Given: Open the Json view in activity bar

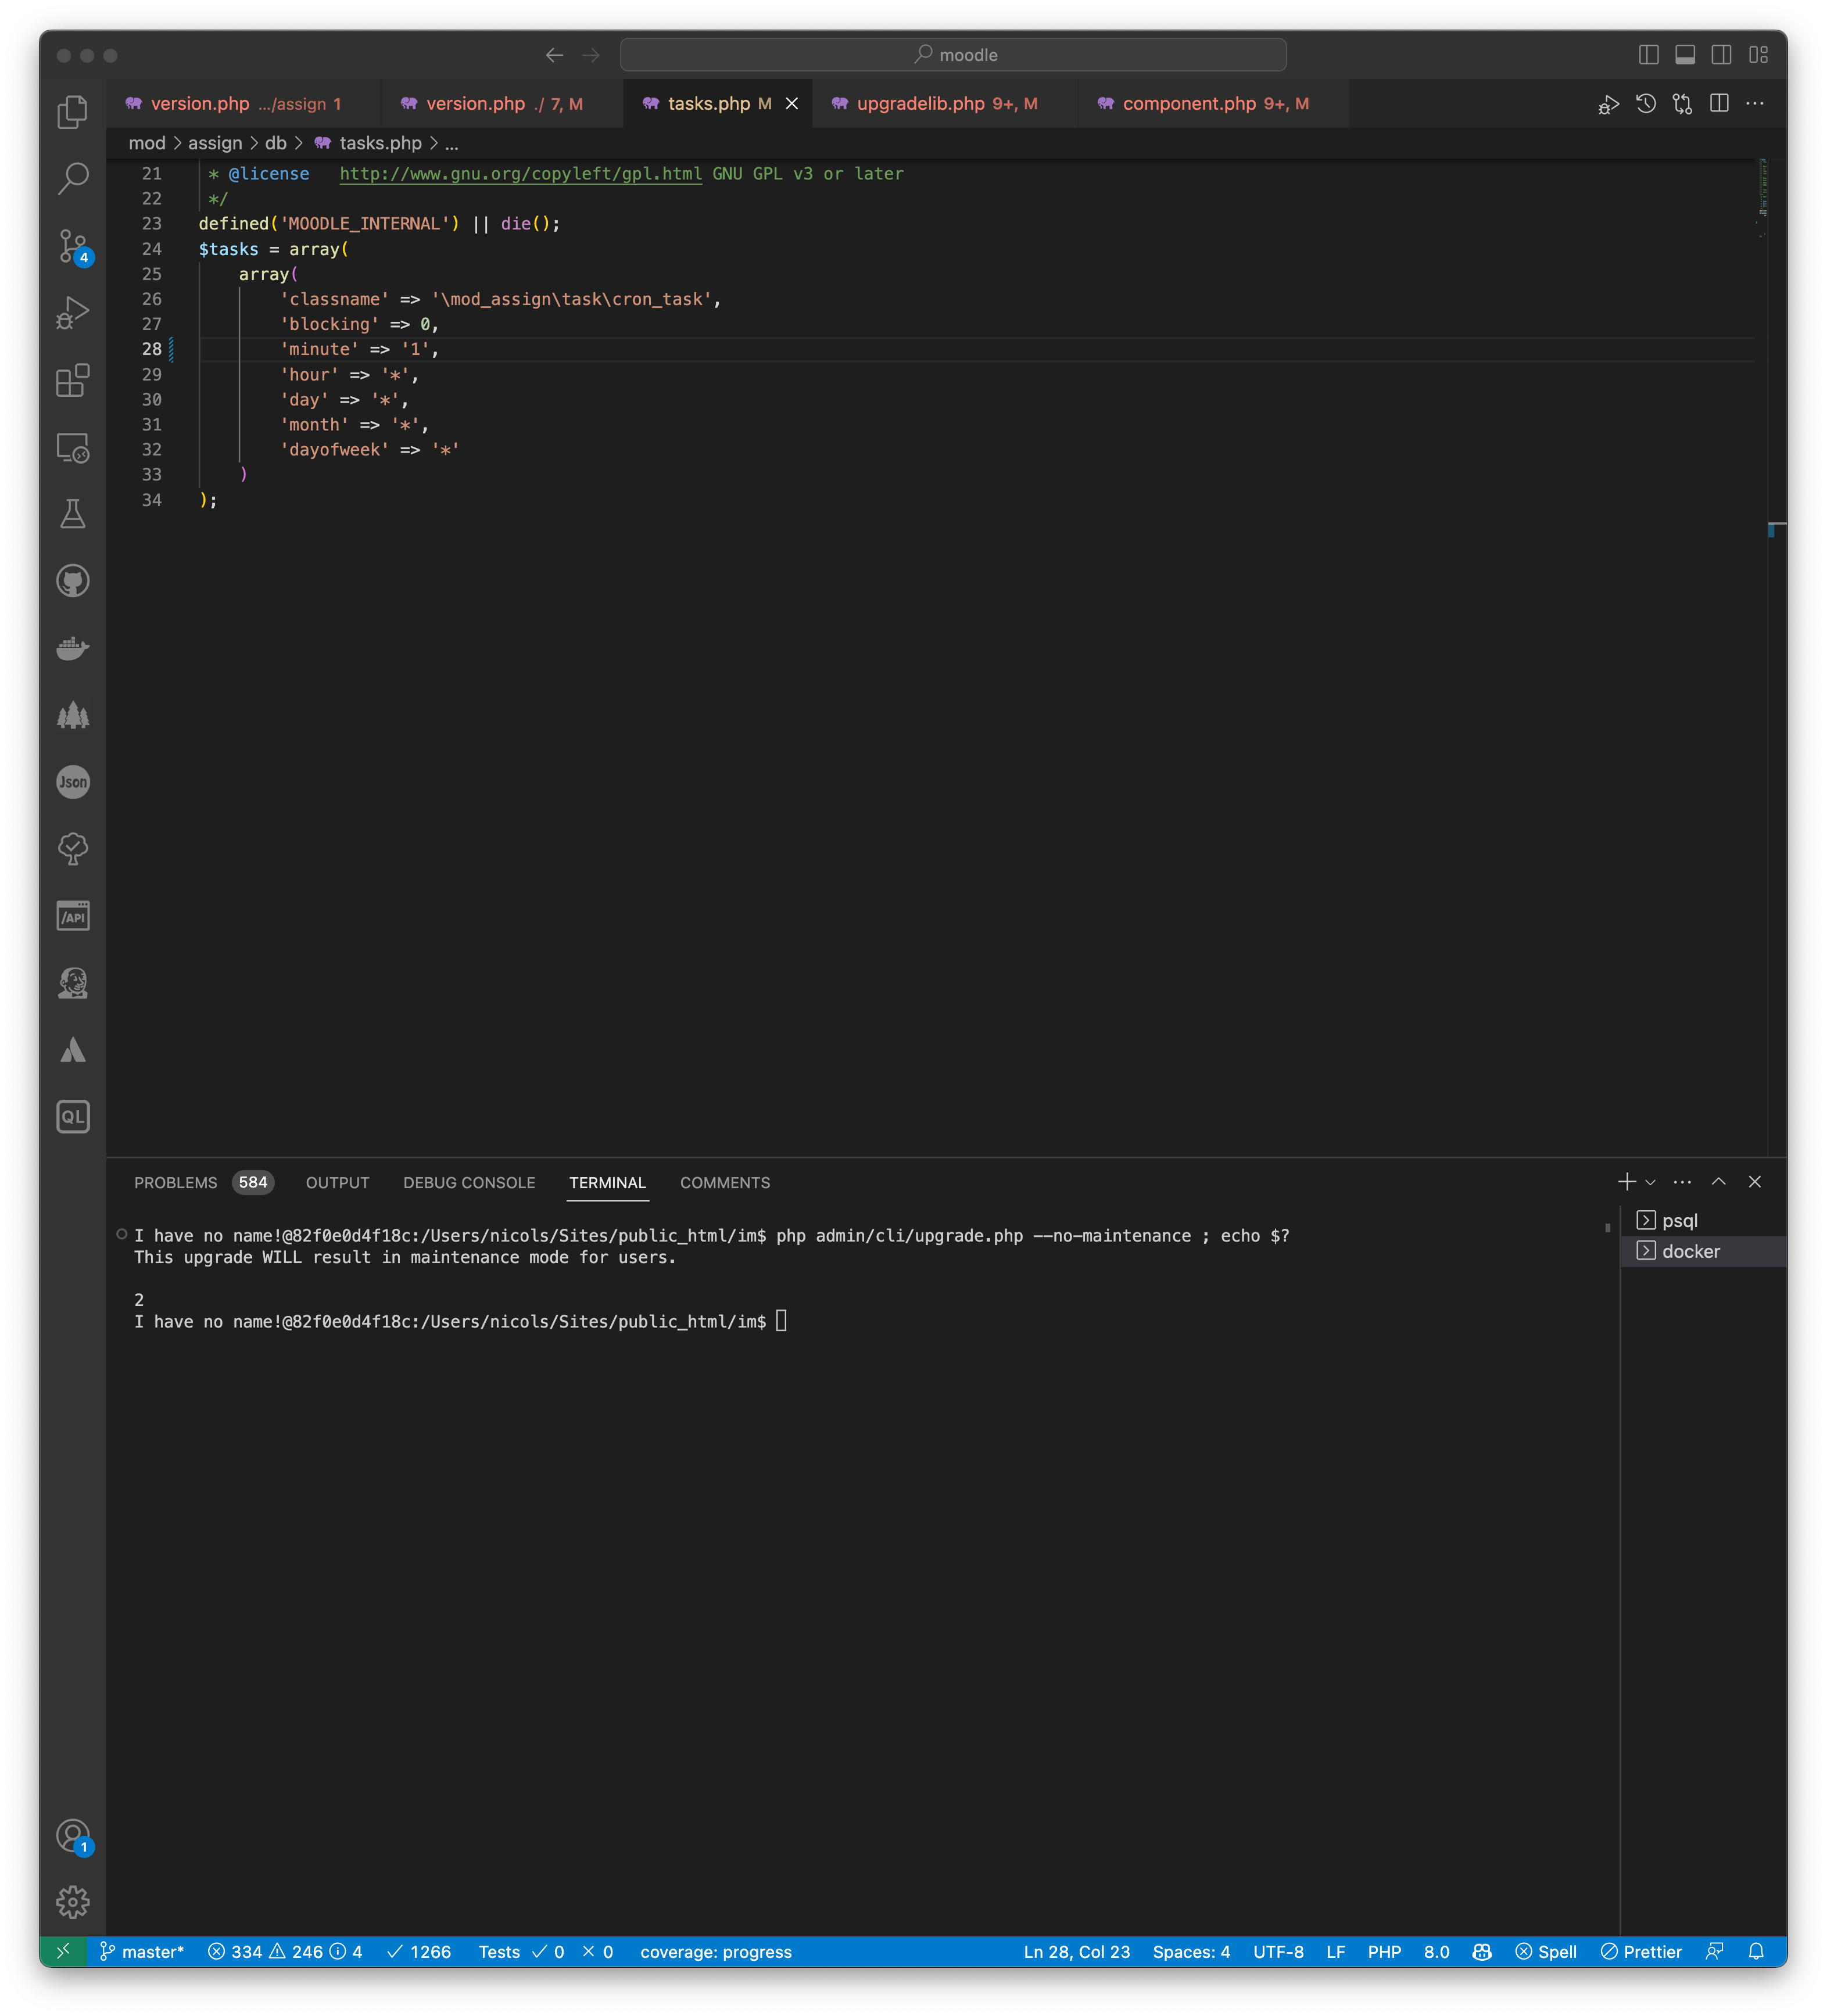Looking at the screenshot, I should coord(73,781).
